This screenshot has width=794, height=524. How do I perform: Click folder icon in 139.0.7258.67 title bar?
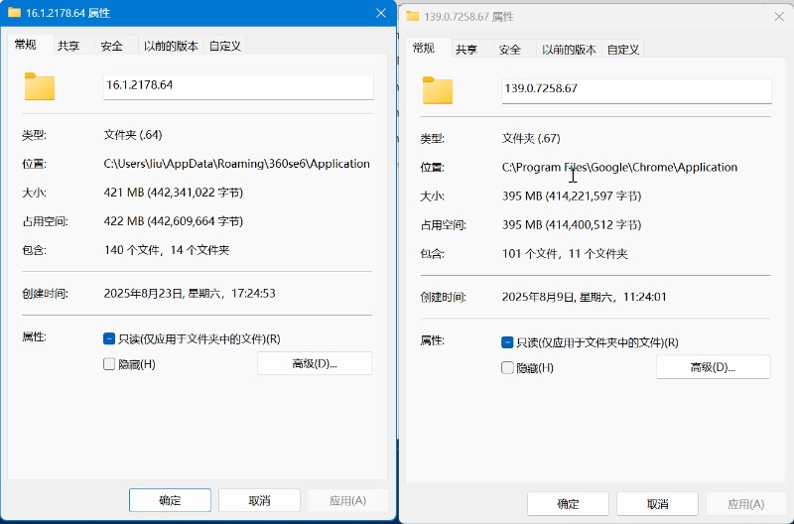(x=413, y=17)
